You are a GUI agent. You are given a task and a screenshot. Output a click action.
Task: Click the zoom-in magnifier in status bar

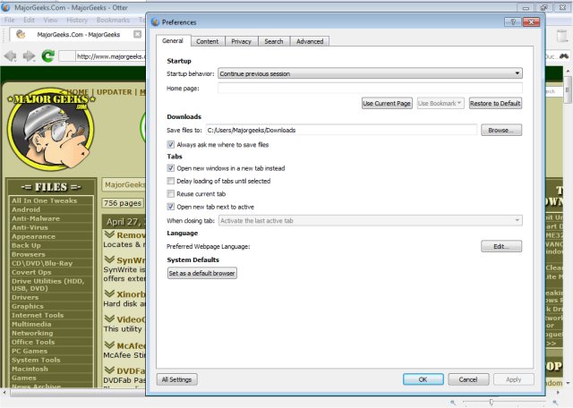[x=555, y=402]
